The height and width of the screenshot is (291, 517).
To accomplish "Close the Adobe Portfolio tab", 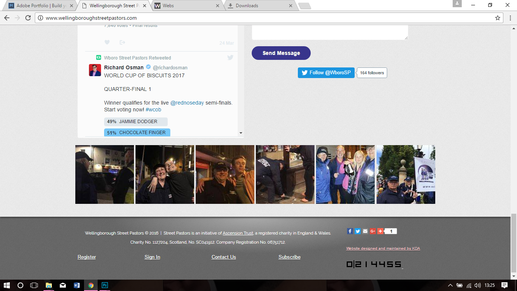I will [x=71, y=6].
